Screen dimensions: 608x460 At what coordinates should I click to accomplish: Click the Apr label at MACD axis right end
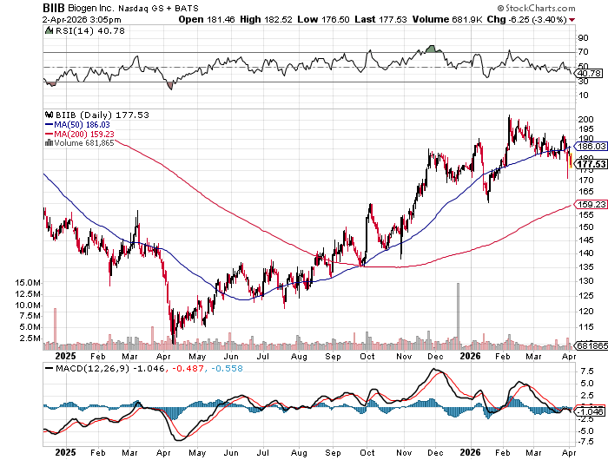(569, 453)
